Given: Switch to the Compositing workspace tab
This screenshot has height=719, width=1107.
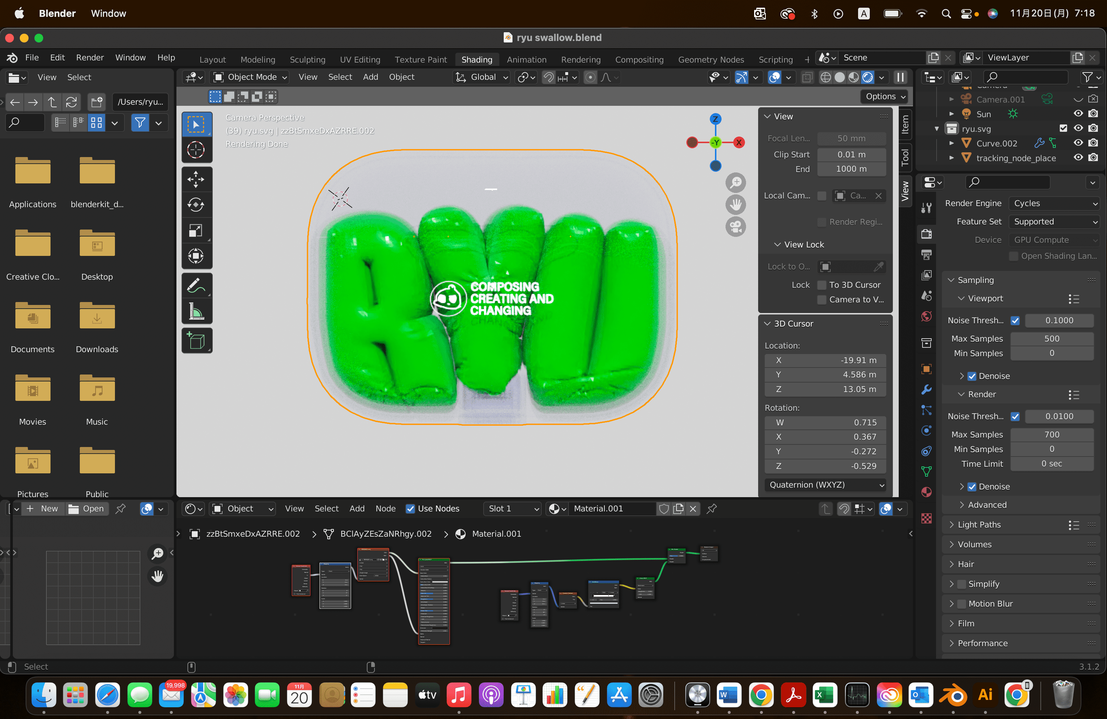Looking at the screenshot, I should click(639, 60).
